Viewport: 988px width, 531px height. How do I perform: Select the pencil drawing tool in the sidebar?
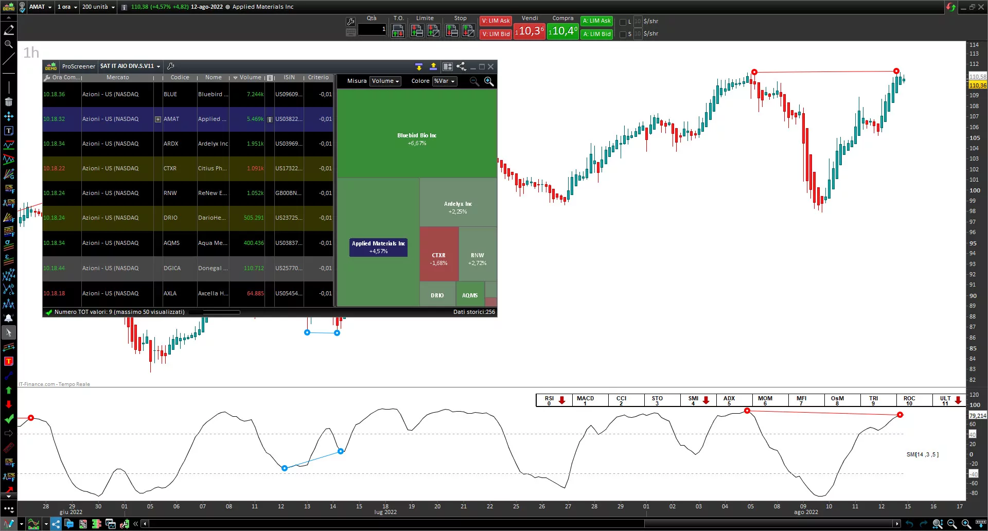[x=9, y=30]
